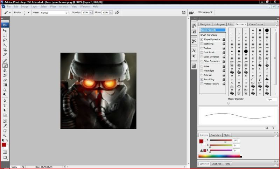Select the Hand tool

click(5, 130)
